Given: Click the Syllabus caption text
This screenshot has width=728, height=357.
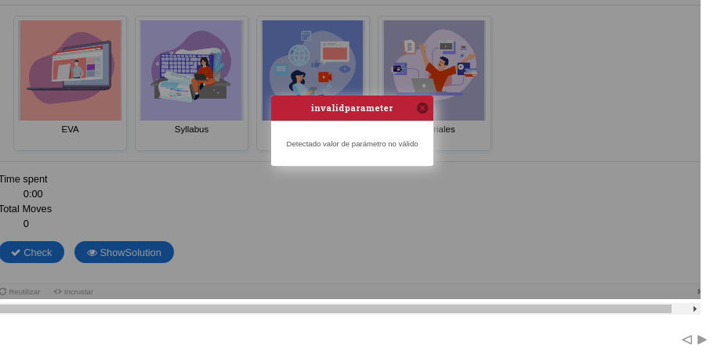Looking at the screenshot, I should pyautogui.click(x=191, y=129).
